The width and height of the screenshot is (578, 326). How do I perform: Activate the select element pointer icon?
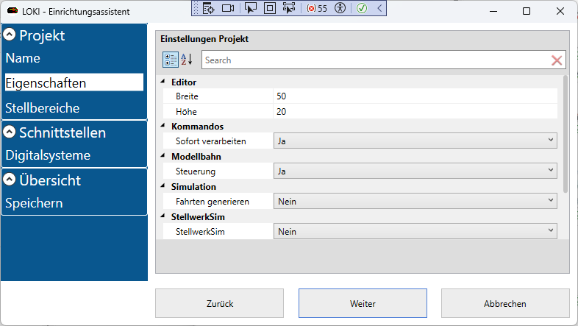[x=251, y=8]
